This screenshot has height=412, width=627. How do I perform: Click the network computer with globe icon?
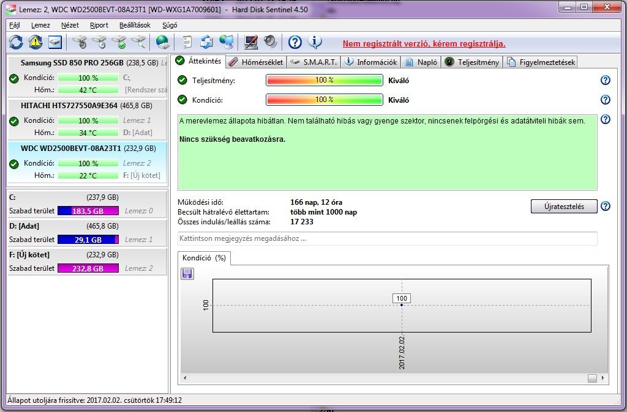(x=227, y=42)
